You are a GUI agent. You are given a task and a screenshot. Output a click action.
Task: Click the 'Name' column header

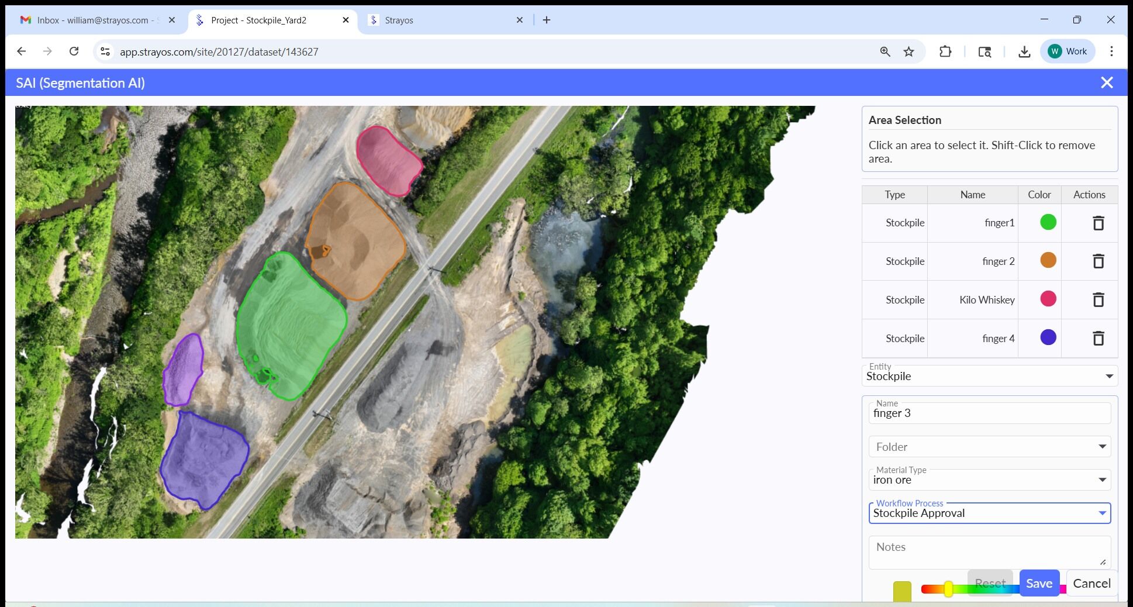tap(973, 195)
